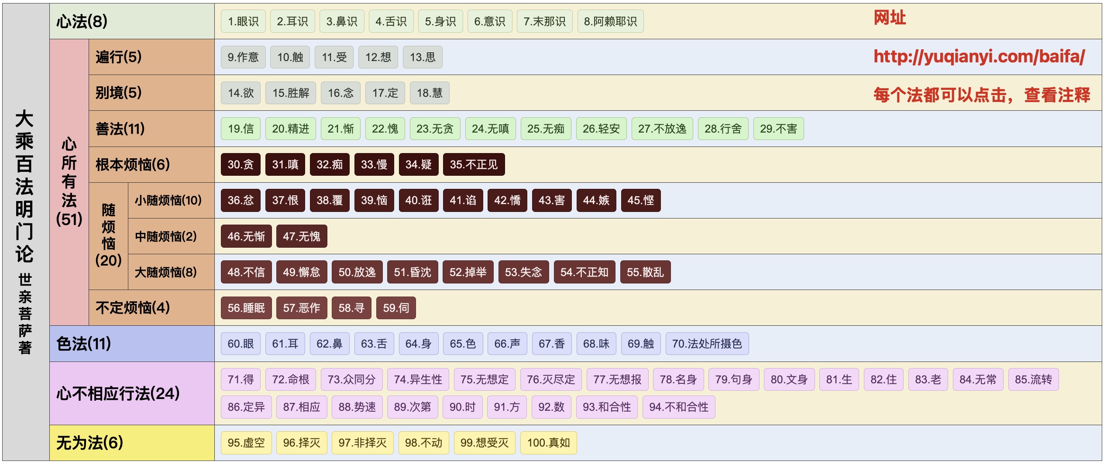Click the 心法(8) category header
This screenshot has width=1107, height=464.
(132, 21)
